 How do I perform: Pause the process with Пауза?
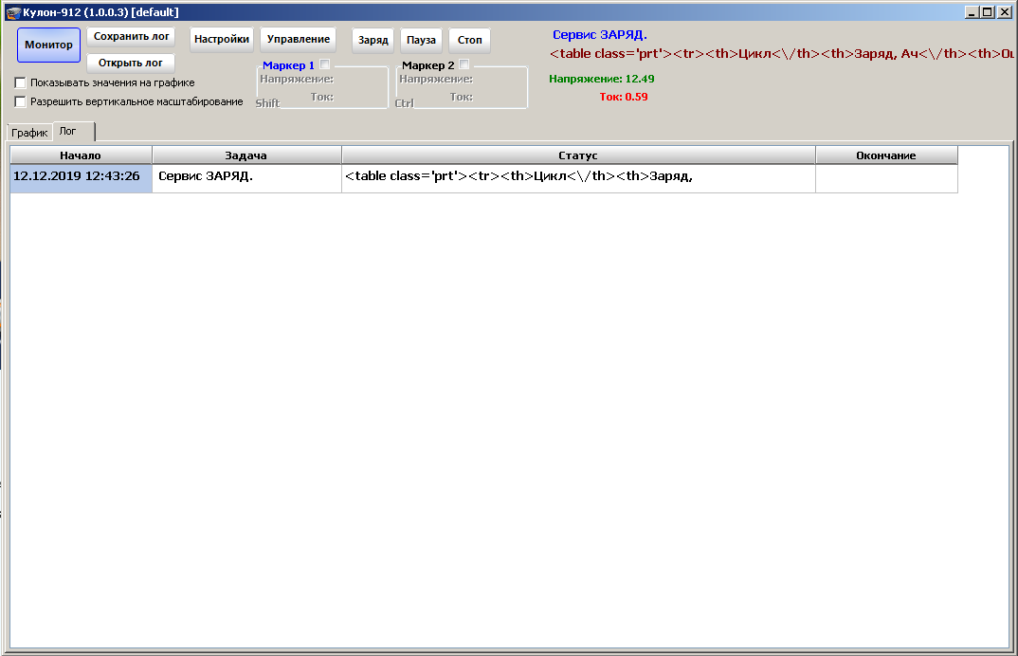(421, 41)
